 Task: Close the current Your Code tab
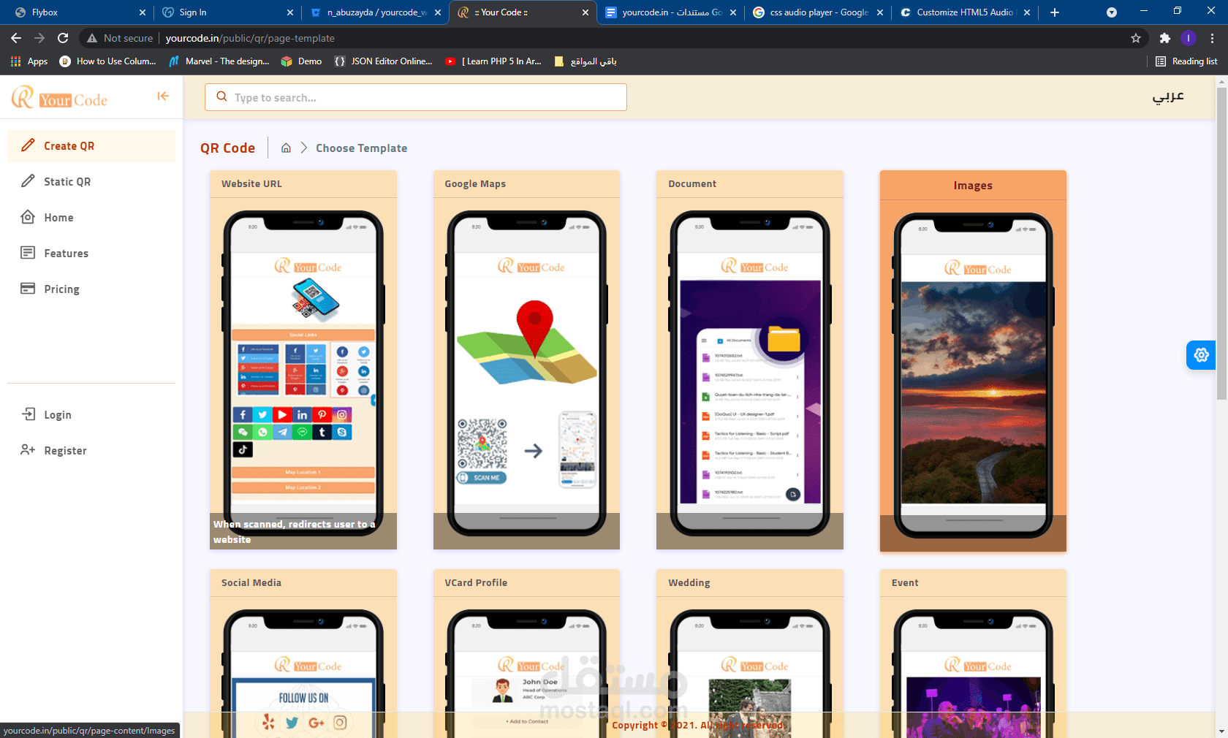click(x=585, y=12)
